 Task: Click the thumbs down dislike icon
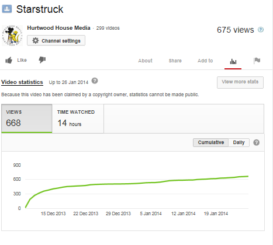[x=42, y=60]
